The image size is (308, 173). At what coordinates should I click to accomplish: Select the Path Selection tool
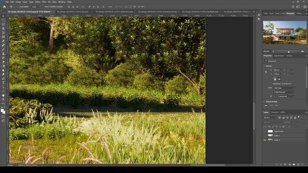tap(3, 86)
